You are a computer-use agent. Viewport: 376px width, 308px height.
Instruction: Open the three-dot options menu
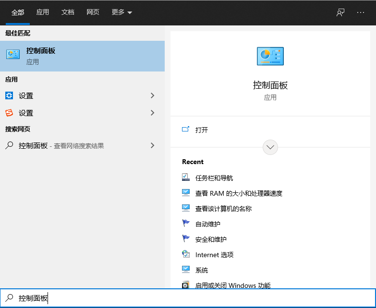(361, 12)
